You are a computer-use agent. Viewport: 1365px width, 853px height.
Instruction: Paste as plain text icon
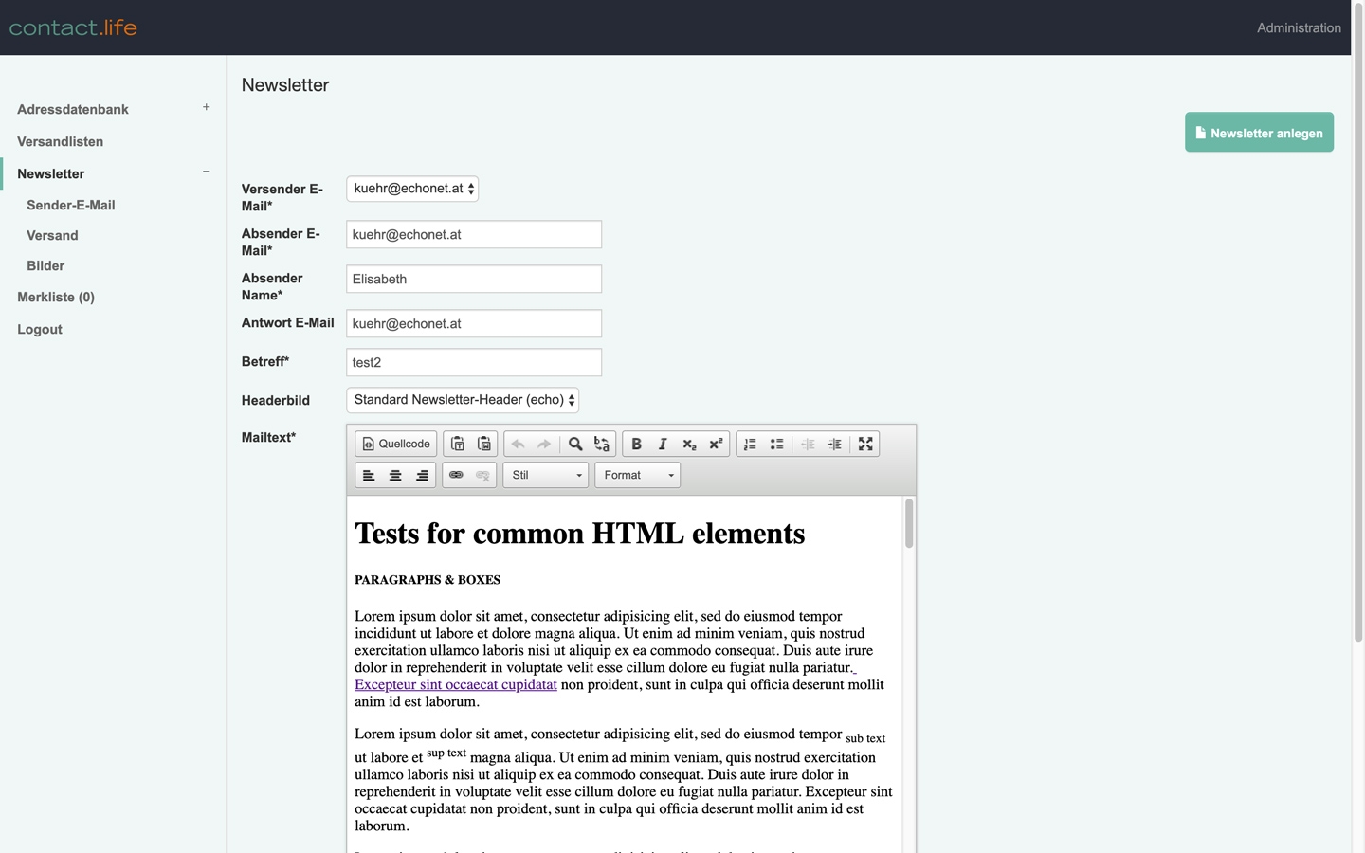[458, 444]
